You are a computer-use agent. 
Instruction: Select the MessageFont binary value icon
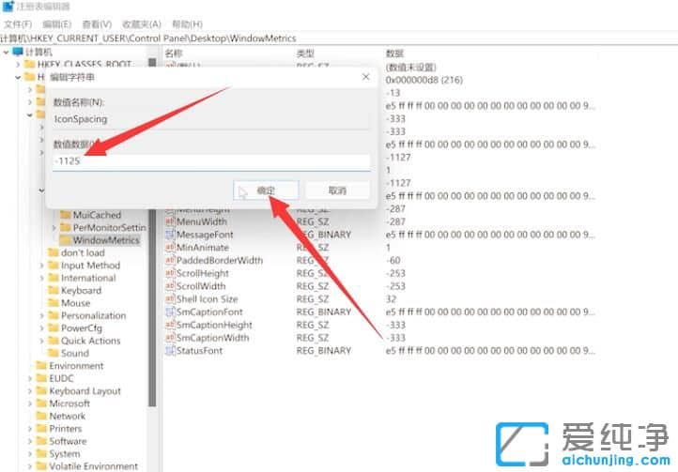tap(170, 235)
